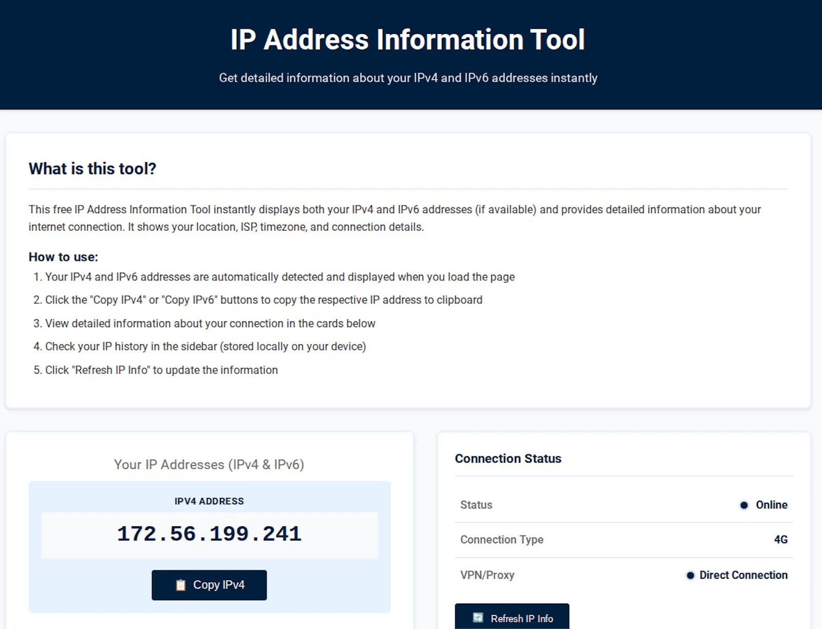This screenshot has height=629, width=822.
Task: Click the VPN/Proxy row label
Action: tap(487, 575)
